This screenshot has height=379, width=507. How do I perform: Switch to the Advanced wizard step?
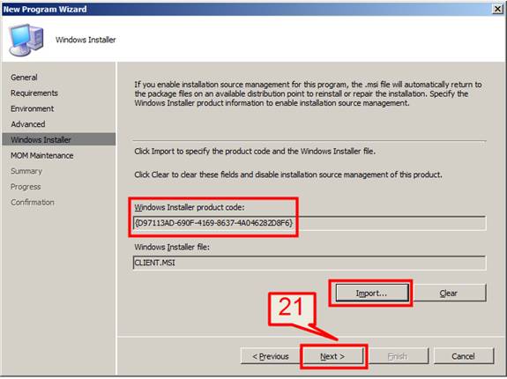pyautogui.click(x=28, y=124)
